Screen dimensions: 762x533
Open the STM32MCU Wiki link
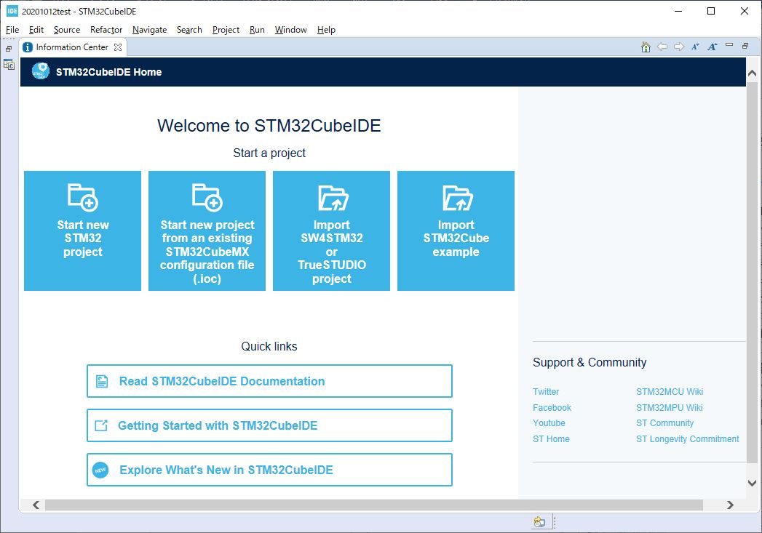coord(670,392)
